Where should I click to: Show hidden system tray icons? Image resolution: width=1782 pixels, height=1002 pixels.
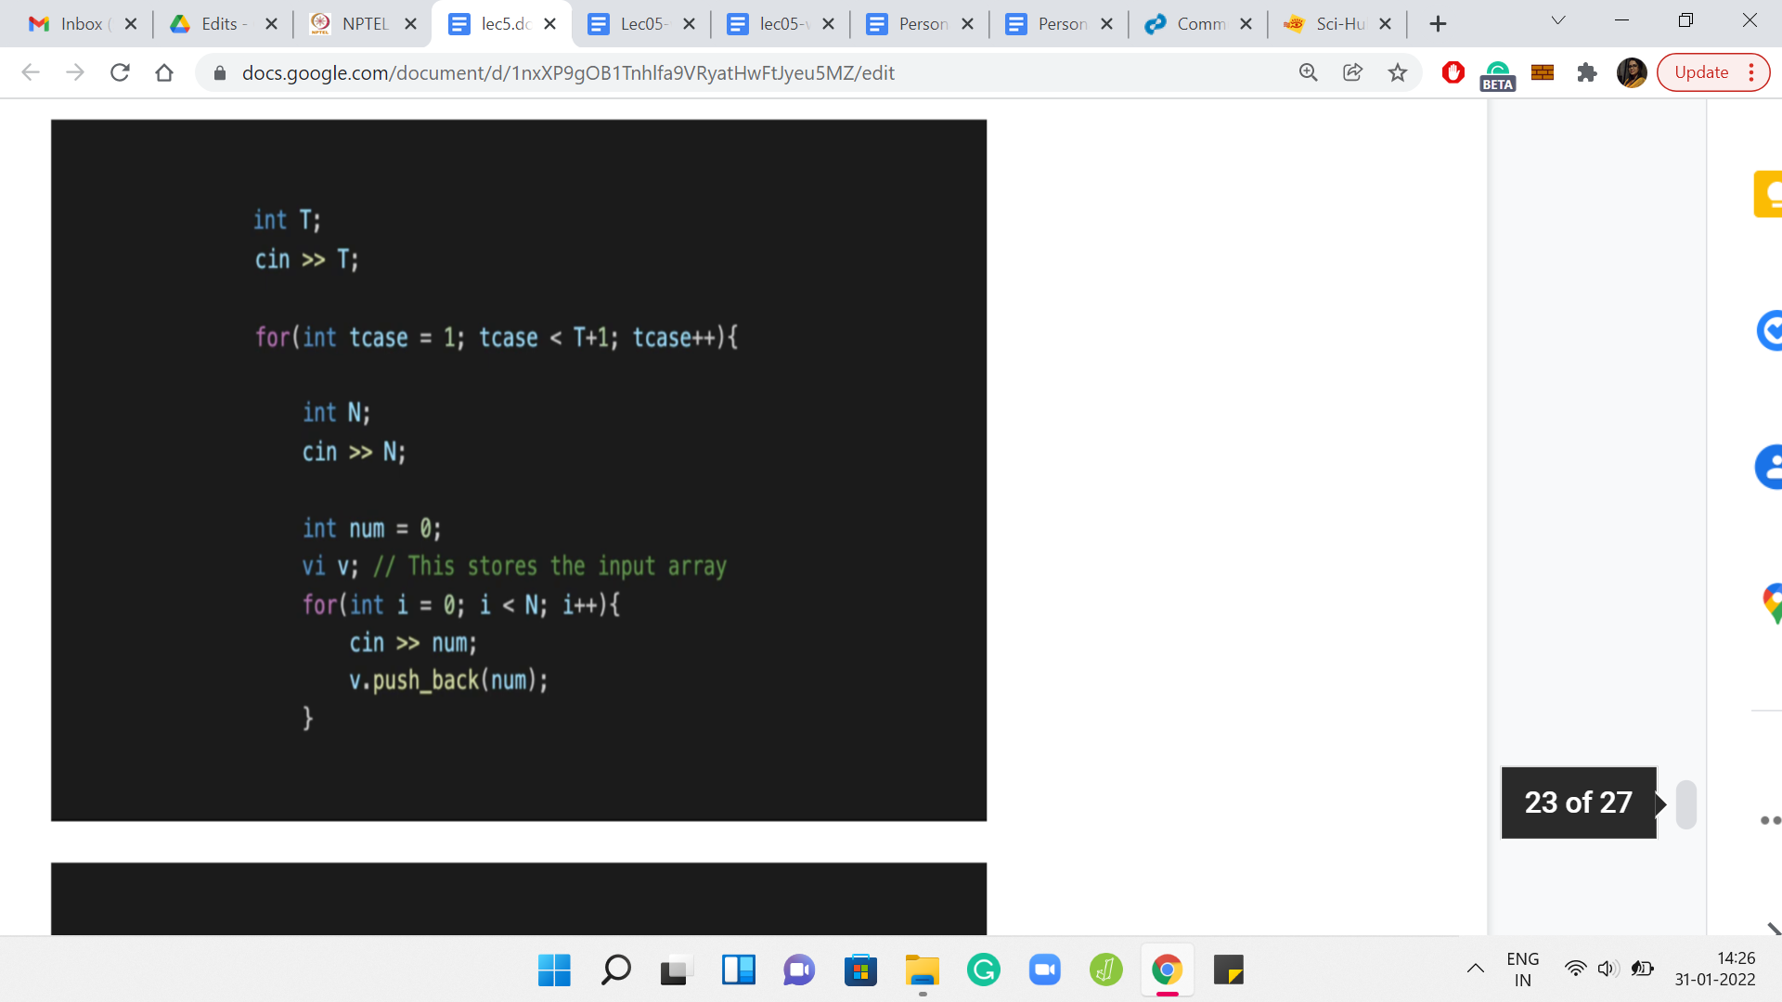(x=1475, y=969)
